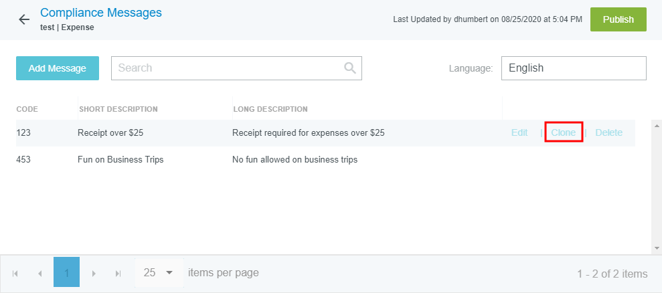Focus the Search input field
Screen dimensions: 662x293
(x=228, y=68)
